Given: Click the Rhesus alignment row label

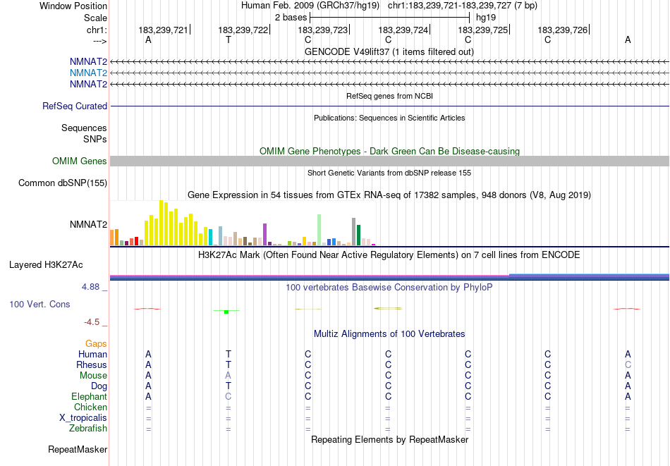Looking at the screenshot, I should [92, 364].
